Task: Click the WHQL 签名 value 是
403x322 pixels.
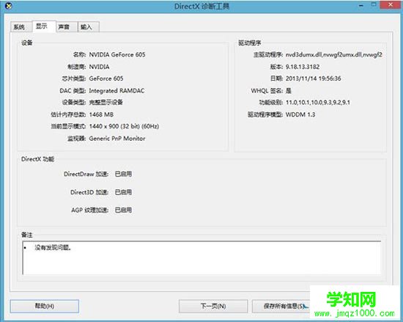Action: coord(289,90)
